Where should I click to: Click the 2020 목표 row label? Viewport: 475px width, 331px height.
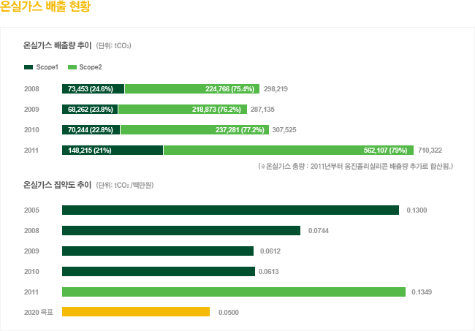(x=39, y=313)
